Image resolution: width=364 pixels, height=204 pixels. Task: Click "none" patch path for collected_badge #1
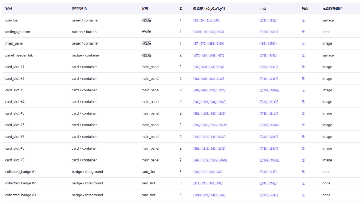326,172
